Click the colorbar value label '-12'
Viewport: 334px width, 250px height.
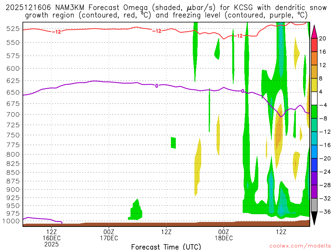pyautogui.click(x=325, y=132)
